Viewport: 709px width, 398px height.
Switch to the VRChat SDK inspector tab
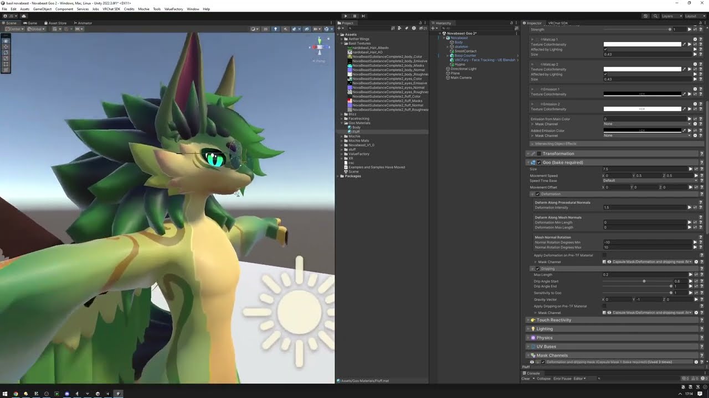558,23
